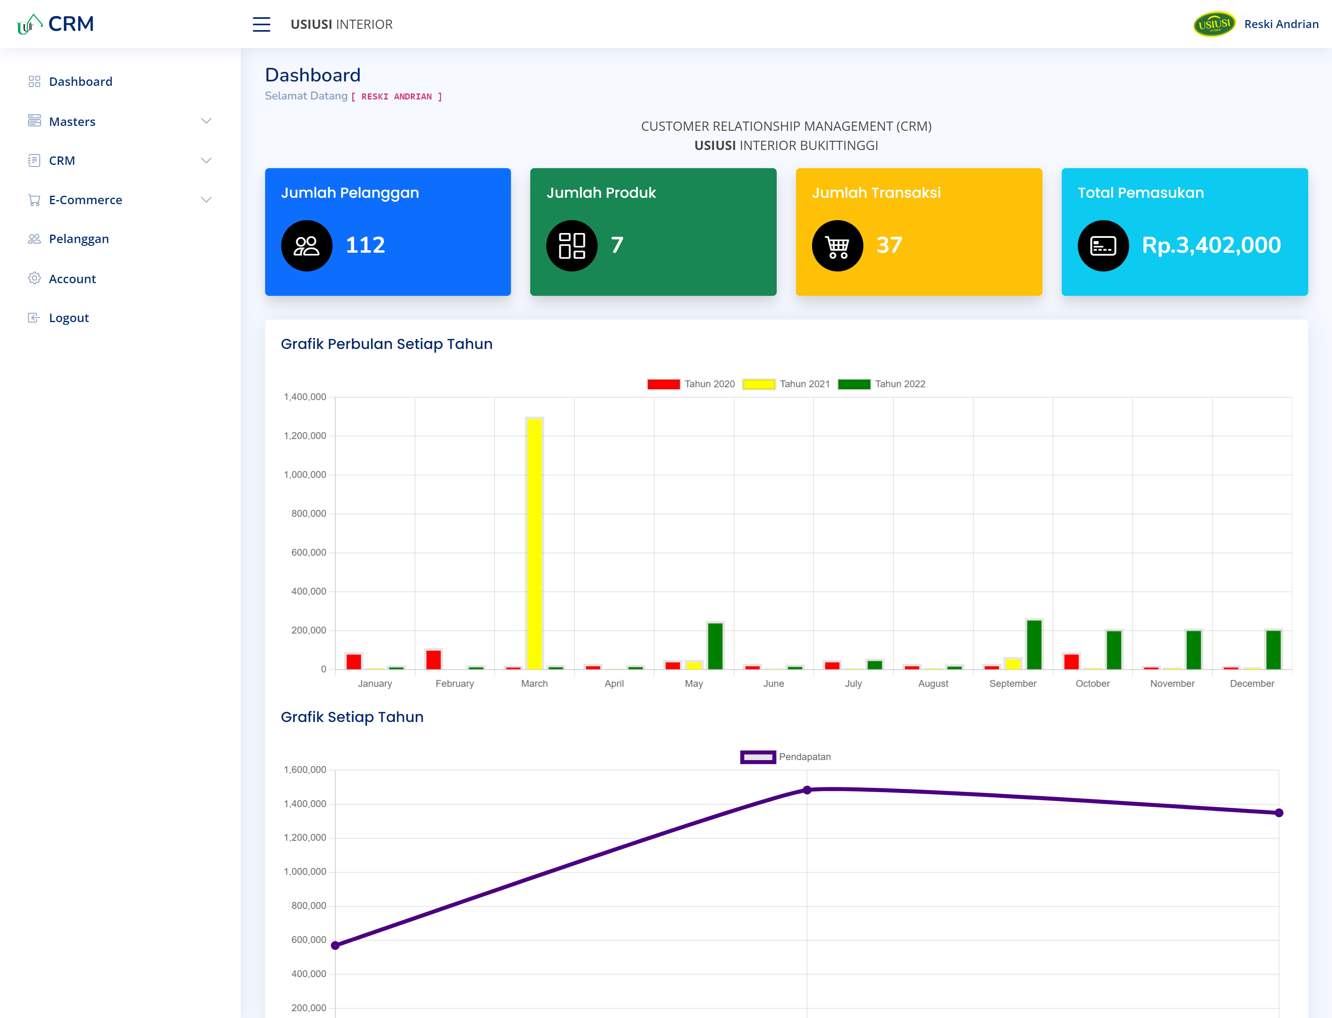
Task: Select the Dashboard menu item
Action: point(80,81)
